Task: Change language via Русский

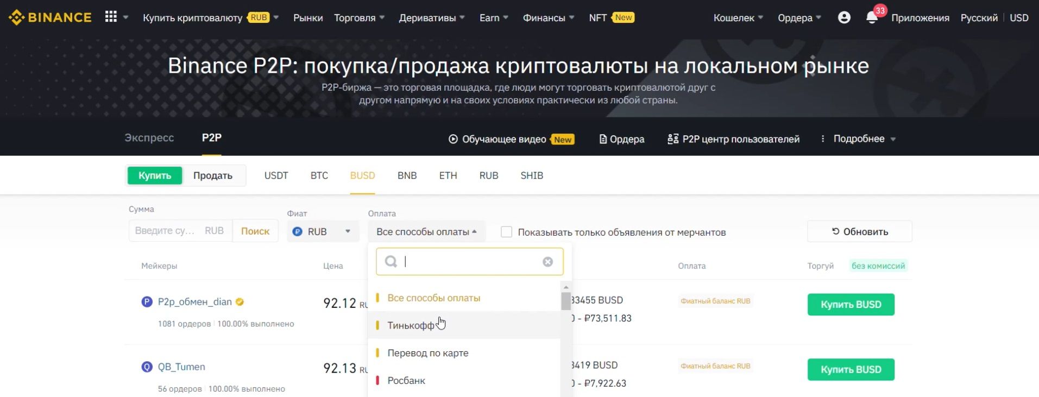Action: pos(979,17)
